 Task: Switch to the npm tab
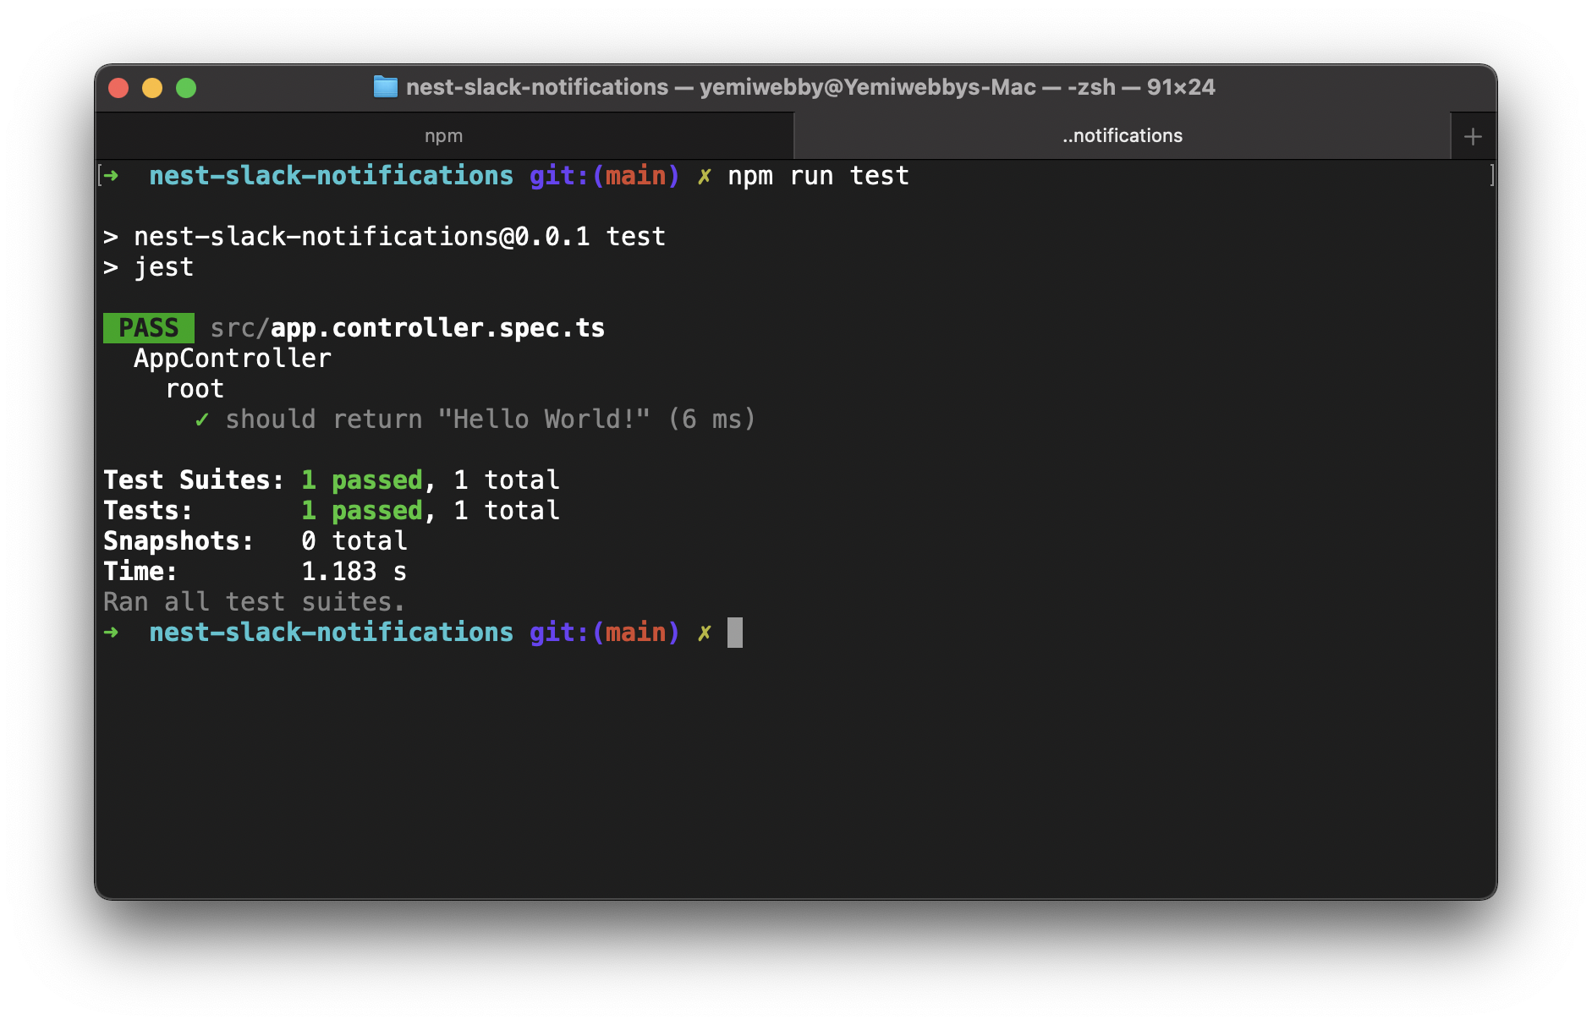click(444, 135)
